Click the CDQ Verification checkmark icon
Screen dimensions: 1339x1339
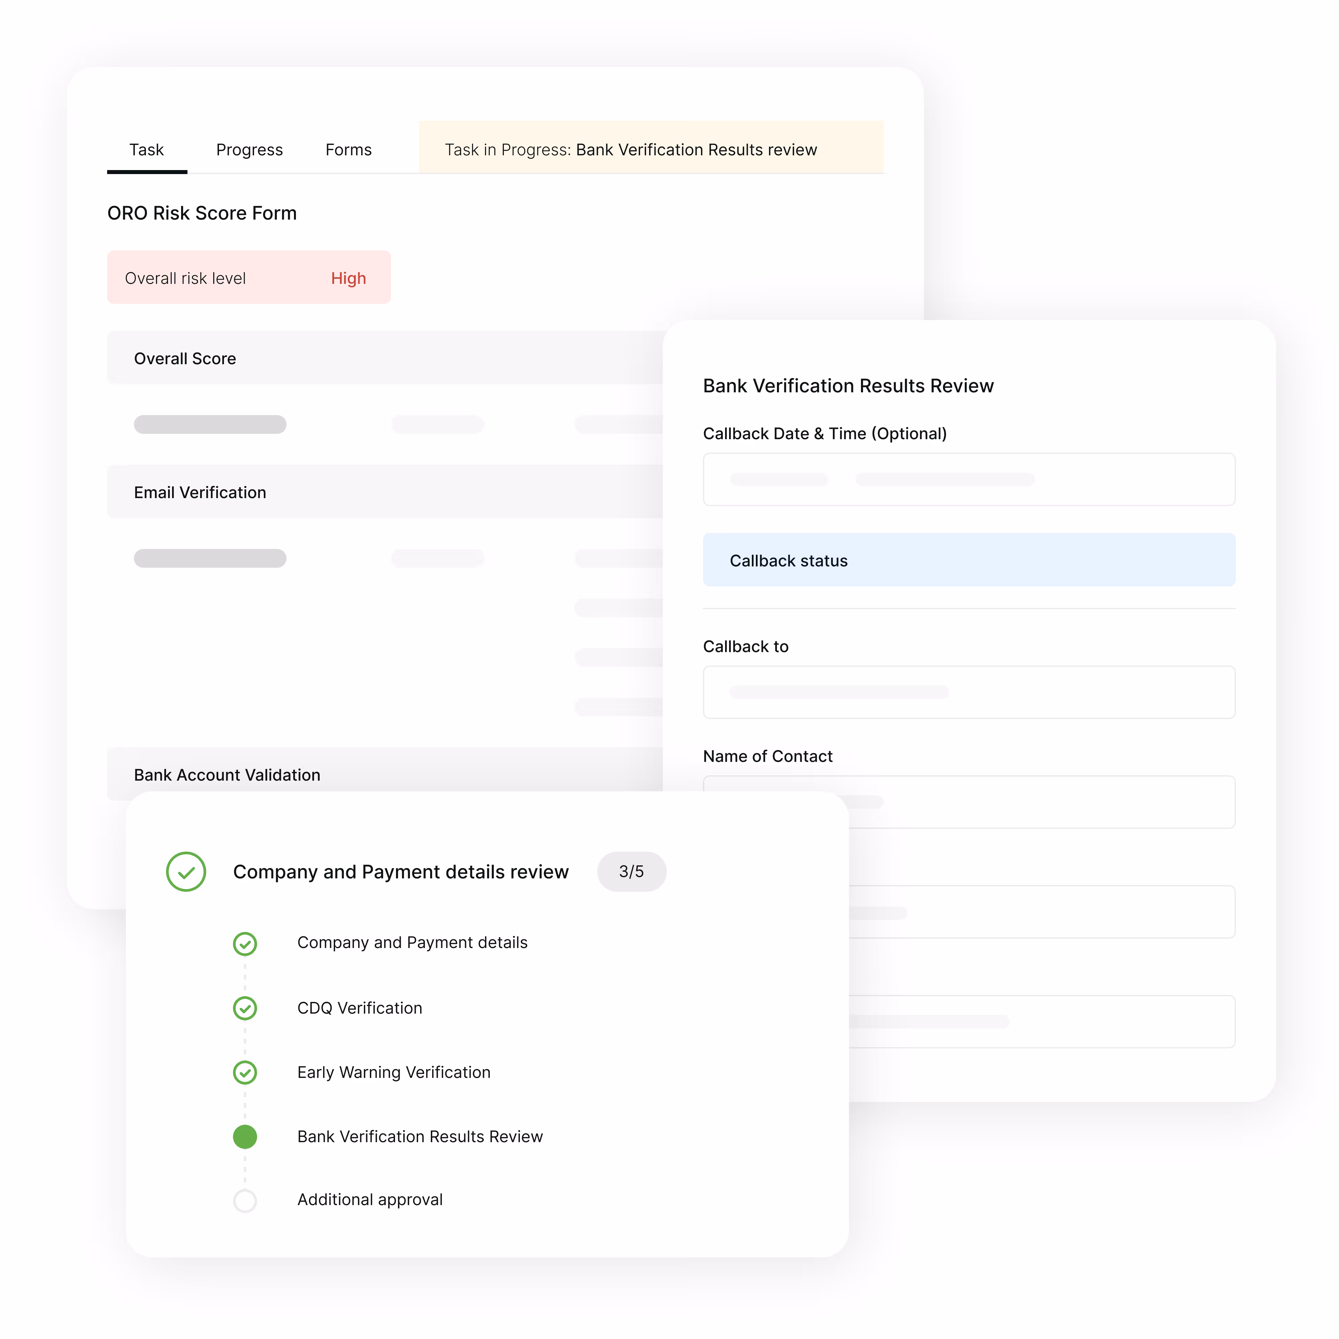click(245, 1008)
